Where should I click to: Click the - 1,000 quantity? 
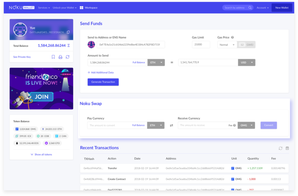pos(251,179)
